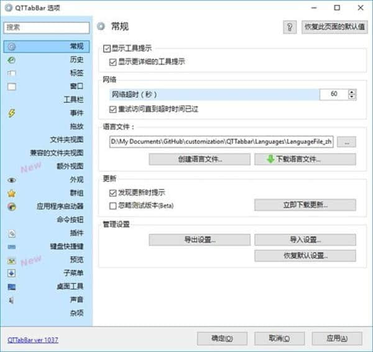Click the question mark help button
This screenshot has width=373, height=352.
point(290,27)
